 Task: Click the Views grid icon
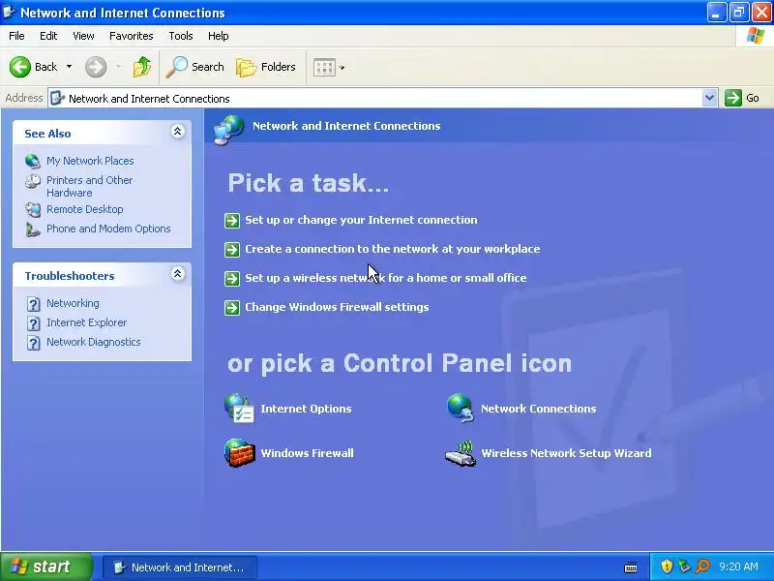click(x=324, y=67)
